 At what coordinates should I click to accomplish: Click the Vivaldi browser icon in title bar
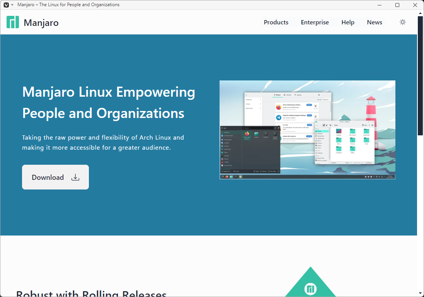[x=6, y=5]
